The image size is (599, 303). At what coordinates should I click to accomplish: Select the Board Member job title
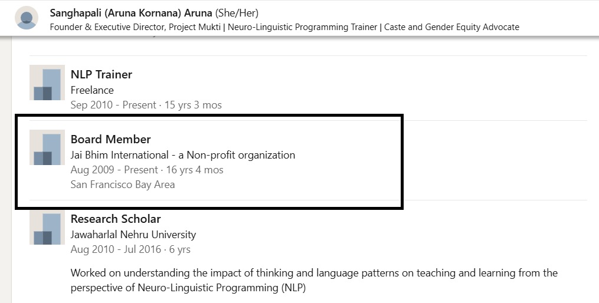click(111, 139)
